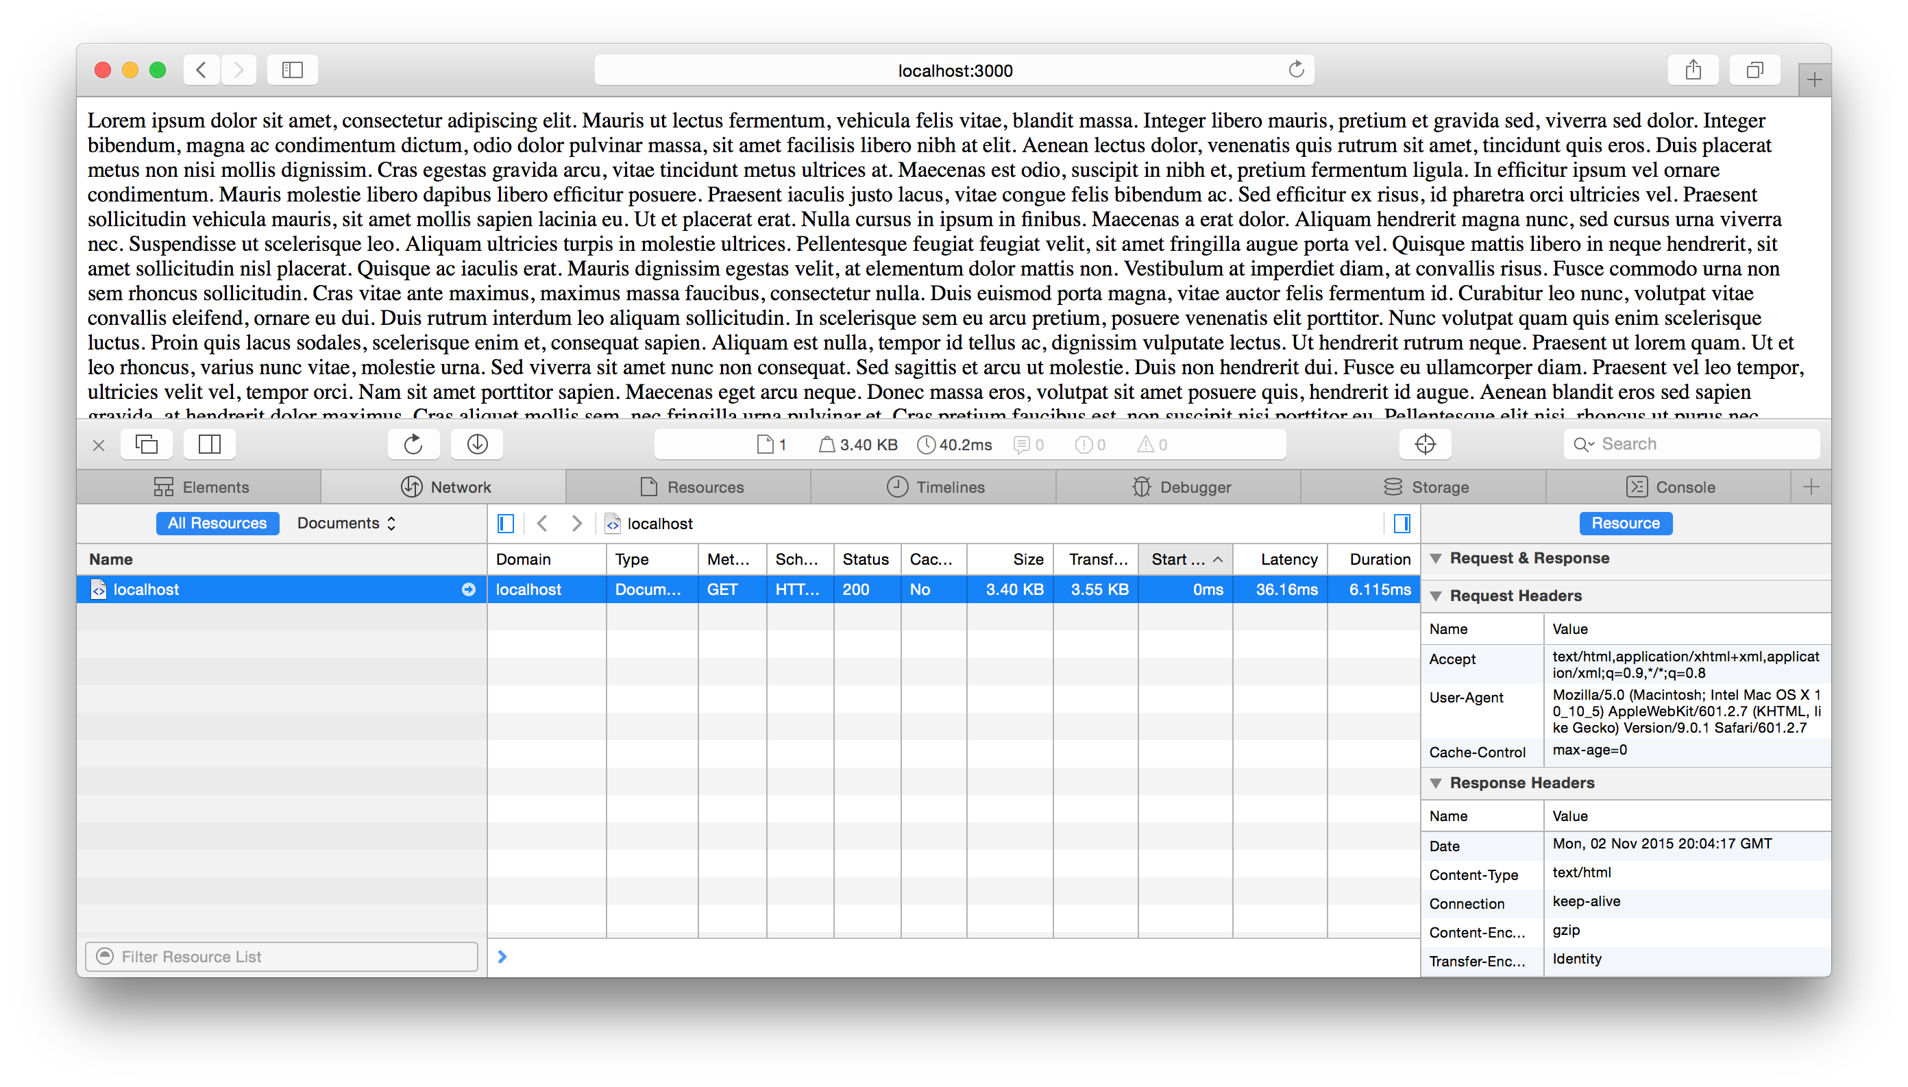The height and width of the screenshot is (1087, 1908).
Task: Open the Timelines tab
Action: (x=935, y=487)
